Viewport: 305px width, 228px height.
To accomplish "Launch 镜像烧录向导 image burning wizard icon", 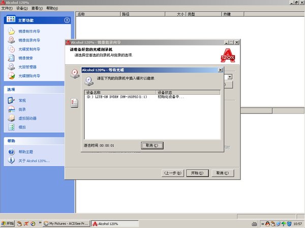I will 11,40.
